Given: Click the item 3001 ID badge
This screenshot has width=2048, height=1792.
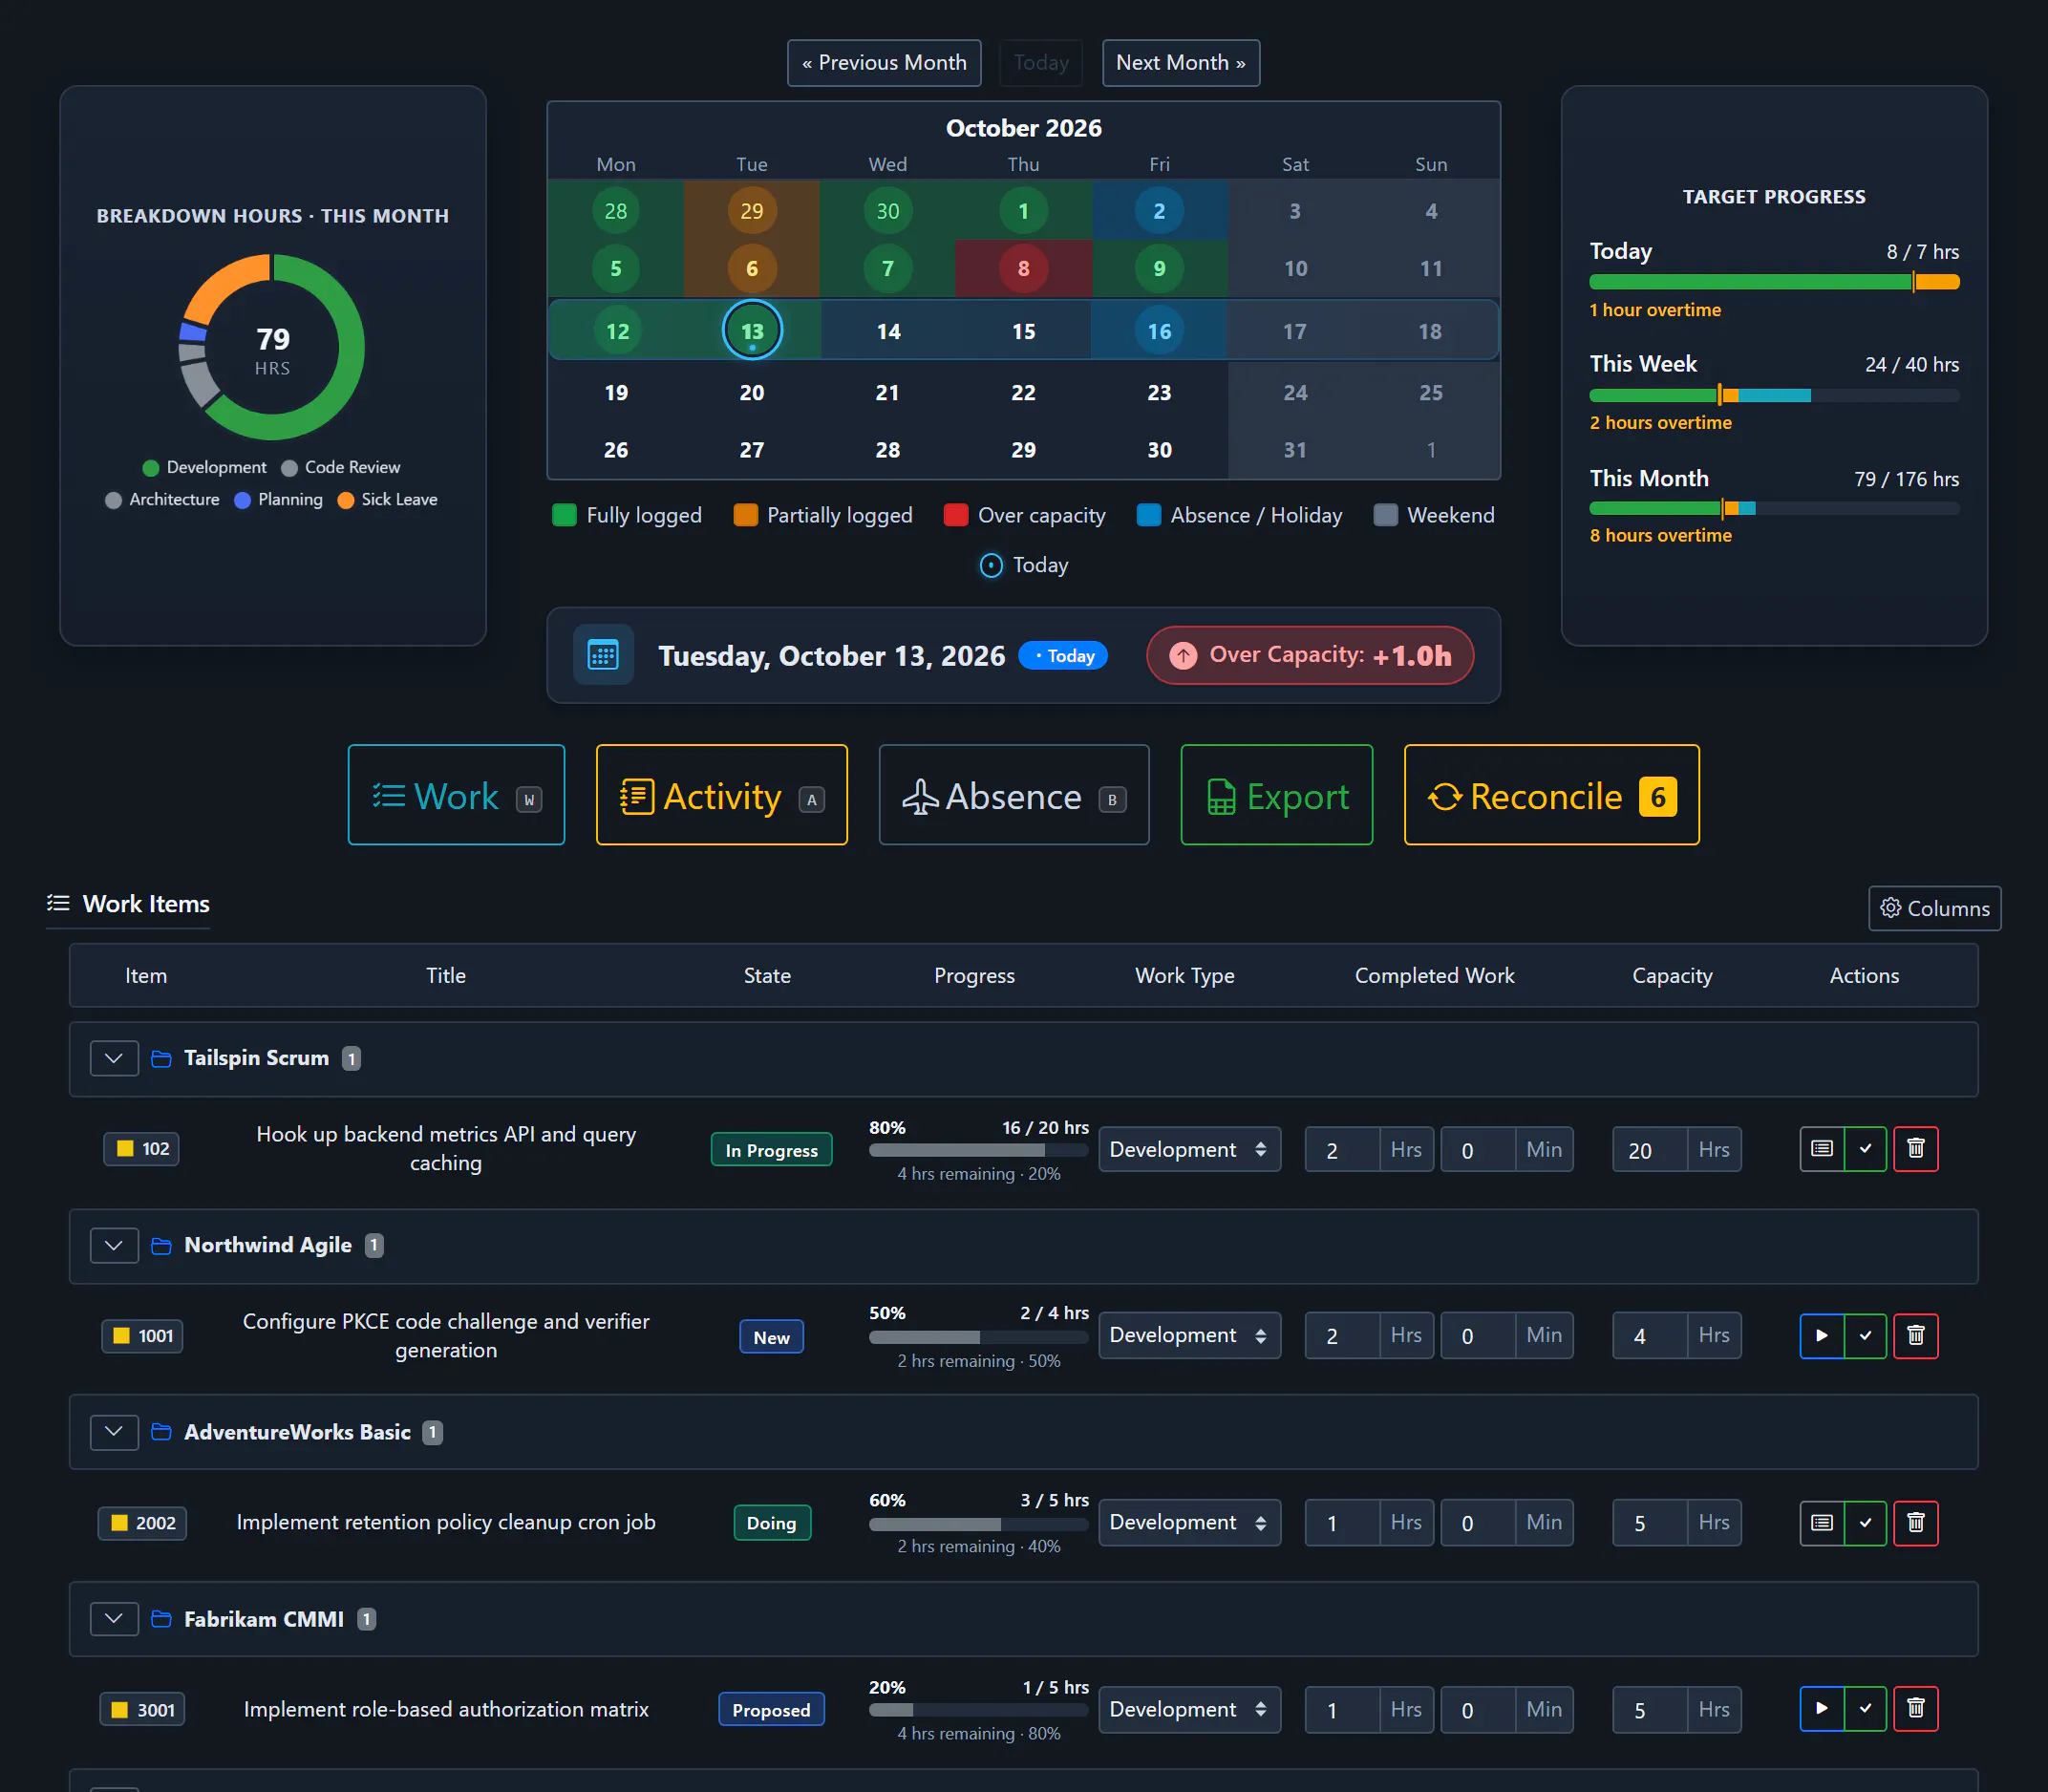Looking at the screenshot, I should [142, 1710].
